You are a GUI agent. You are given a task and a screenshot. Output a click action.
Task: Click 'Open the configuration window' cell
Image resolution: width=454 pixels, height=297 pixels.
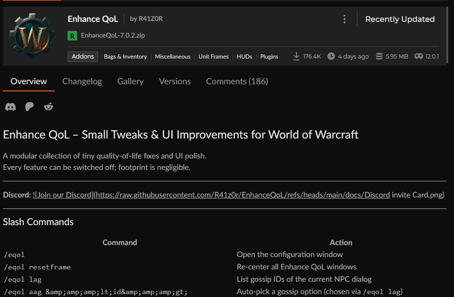click(x=289, y=255)
